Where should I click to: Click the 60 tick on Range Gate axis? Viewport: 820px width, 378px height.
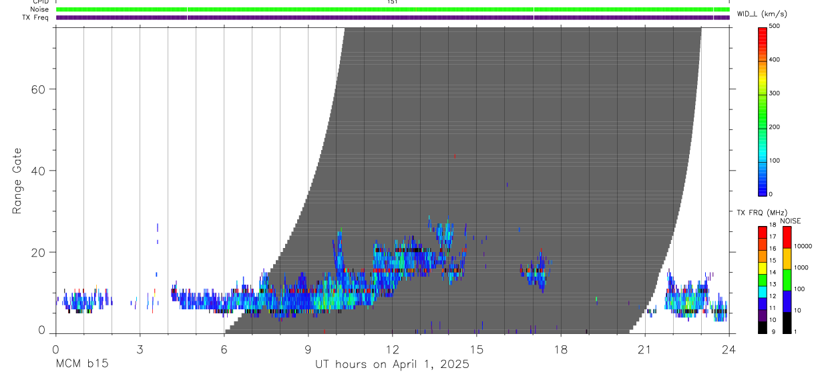tap(38, 89)
